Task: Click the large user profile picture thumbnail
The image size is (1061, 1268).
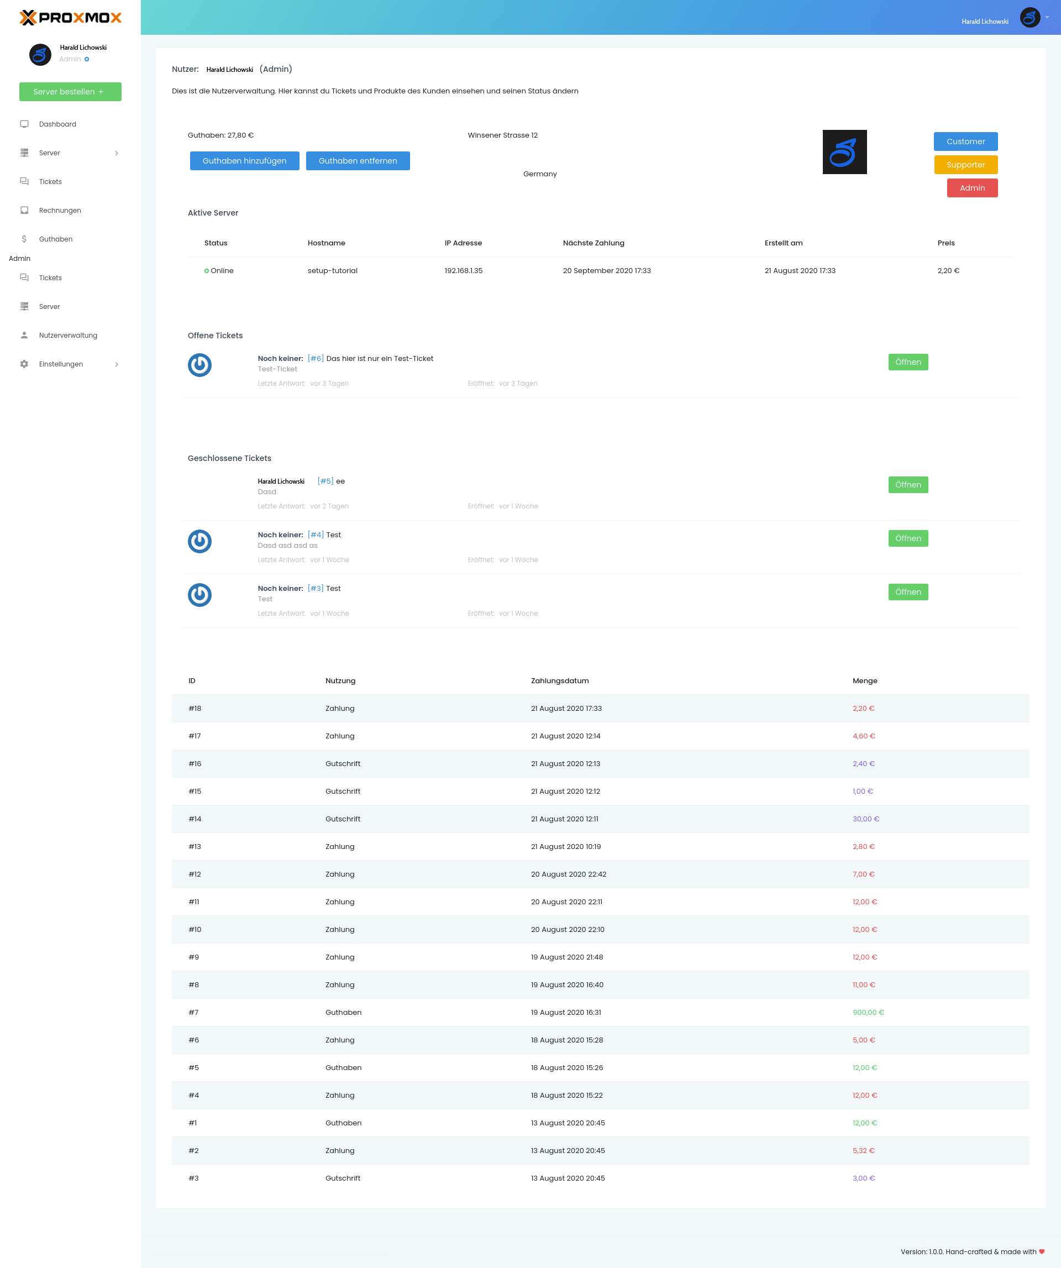Action: [844, 152]
